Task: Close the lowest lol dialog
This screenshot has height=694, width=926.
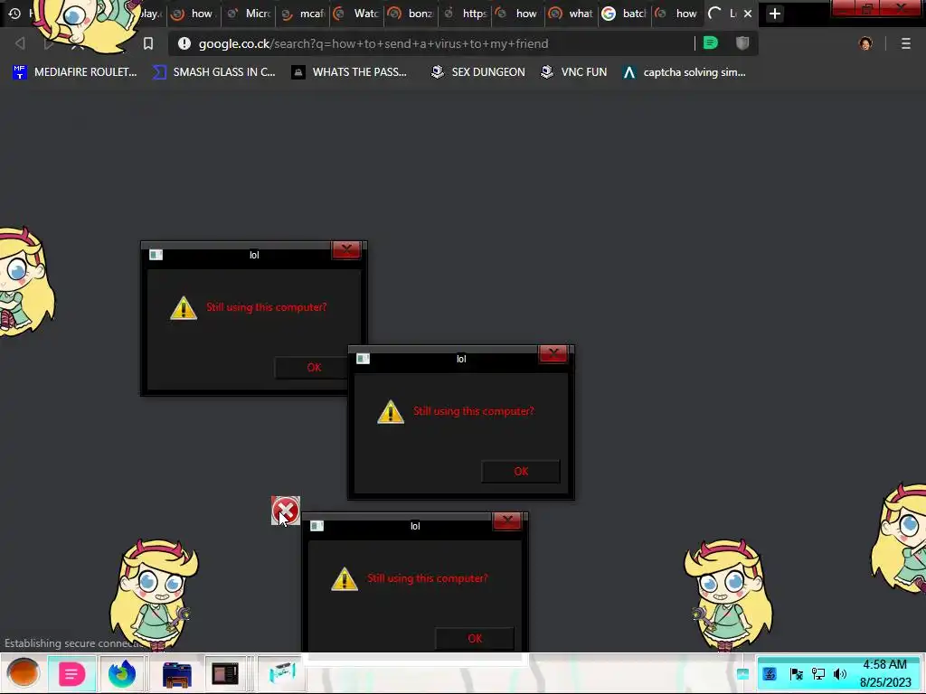Action: tap(507, 520)
